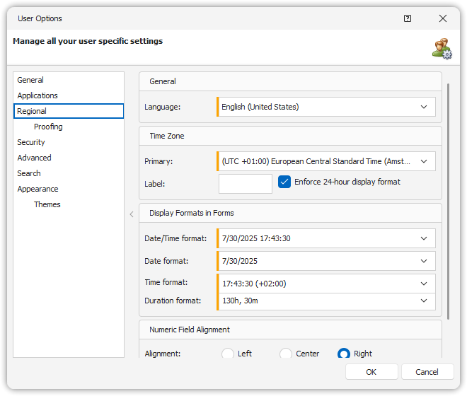The width and height of the screenshot is (467, 396).
Task: Open the Proofing settings page
Action: [48, 127]
